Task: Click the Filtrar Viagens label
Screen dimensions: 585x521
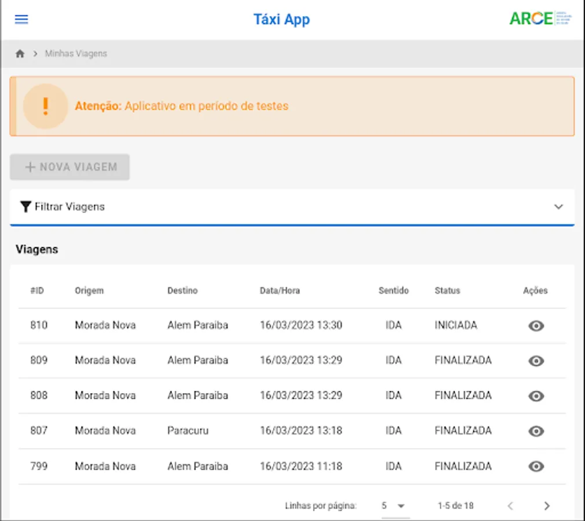Action: point(69,207)
